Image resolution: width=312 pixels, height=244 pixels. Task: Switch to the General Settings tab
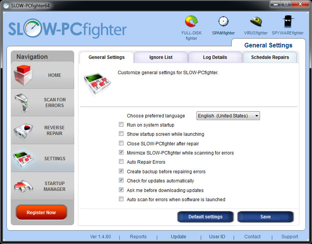tap(106, 57)
